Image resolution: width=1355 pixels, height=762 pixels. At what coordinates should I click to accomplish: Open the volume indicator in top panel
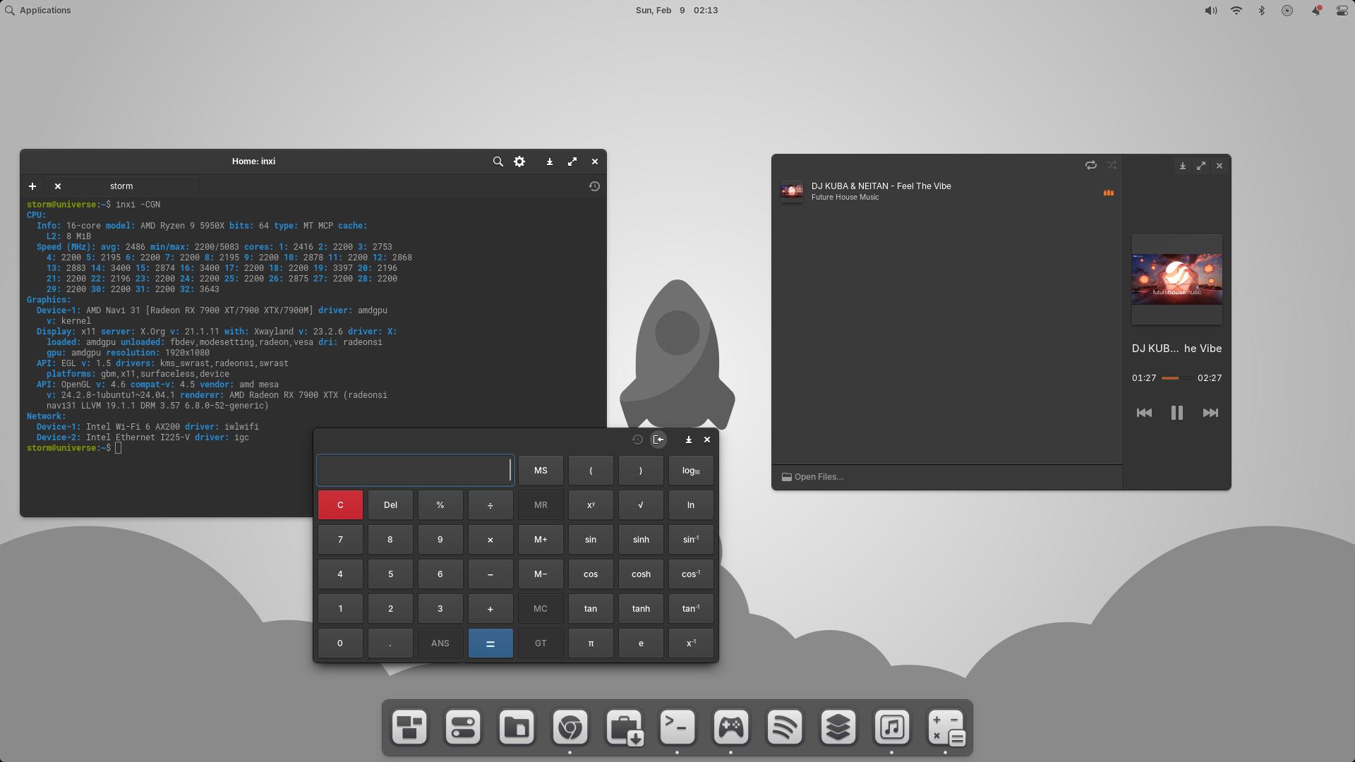pyautogui.click(x=1210, y=11)
